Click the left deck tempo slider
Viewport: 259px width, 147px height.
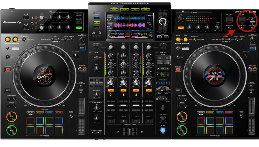click(81, 115)
